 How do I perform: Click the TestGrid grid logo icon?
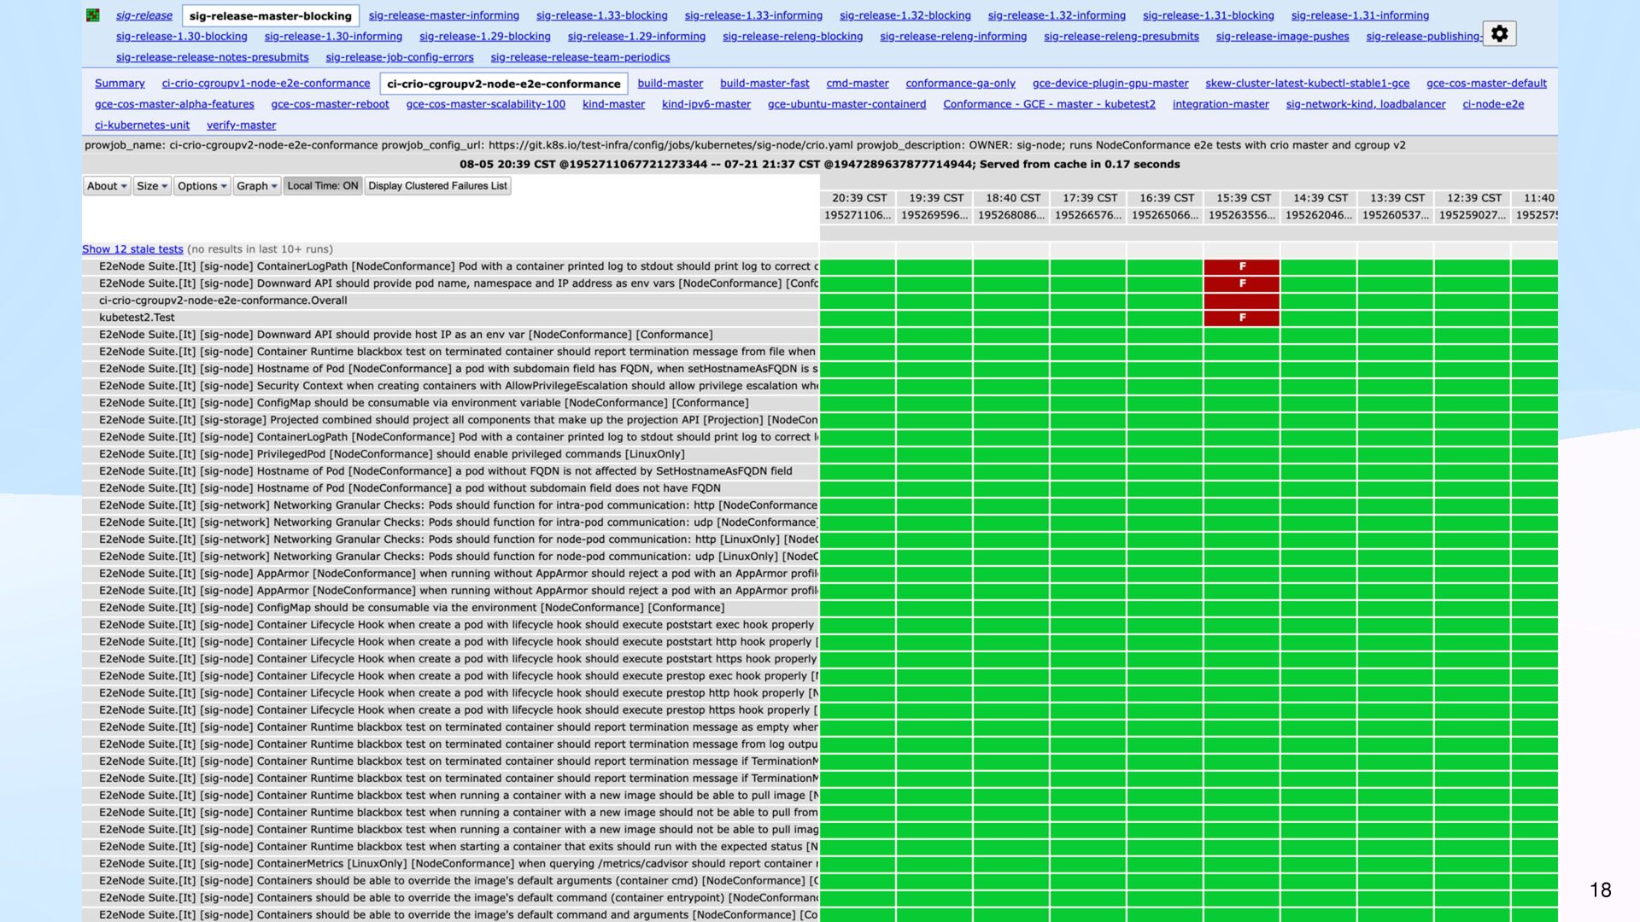click(93, 15)
